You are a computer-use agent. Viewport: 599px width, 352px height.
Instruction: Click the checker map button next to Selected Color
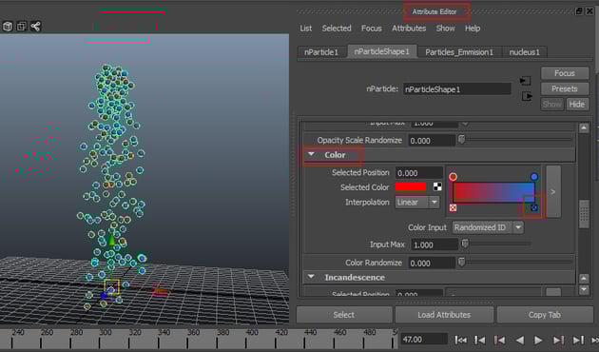point(437,186)
